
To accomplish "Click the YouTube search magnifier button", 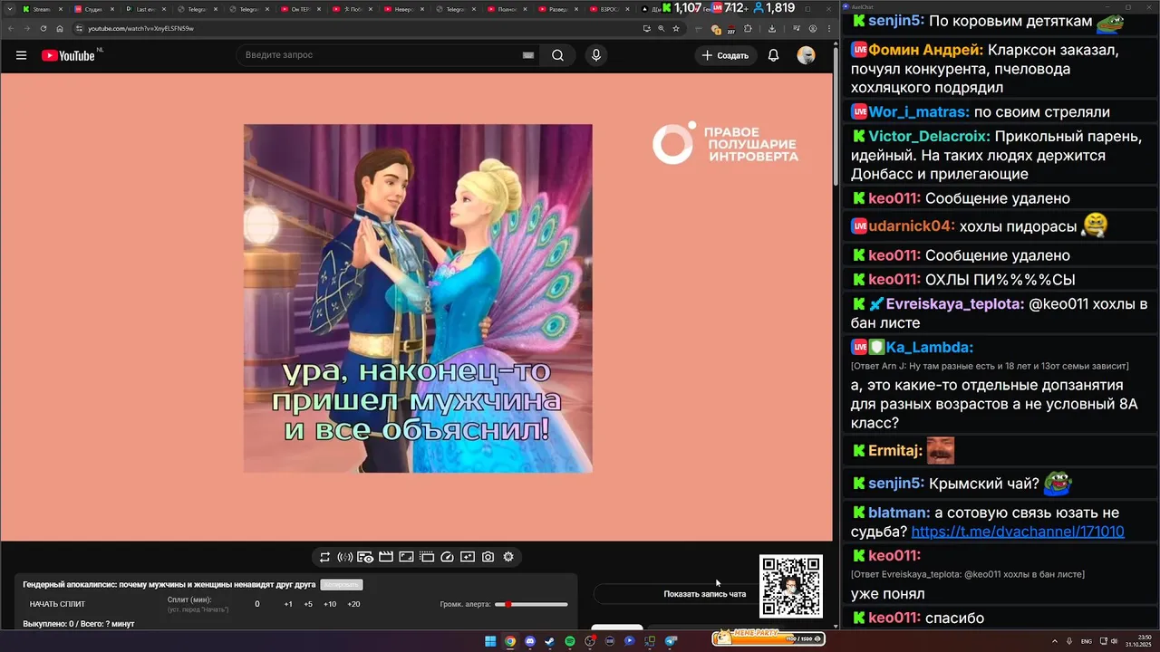I will click(557, 55).
